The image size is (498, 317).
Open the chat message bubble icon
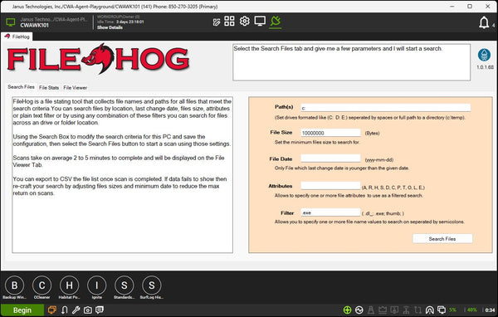(100, 310)
